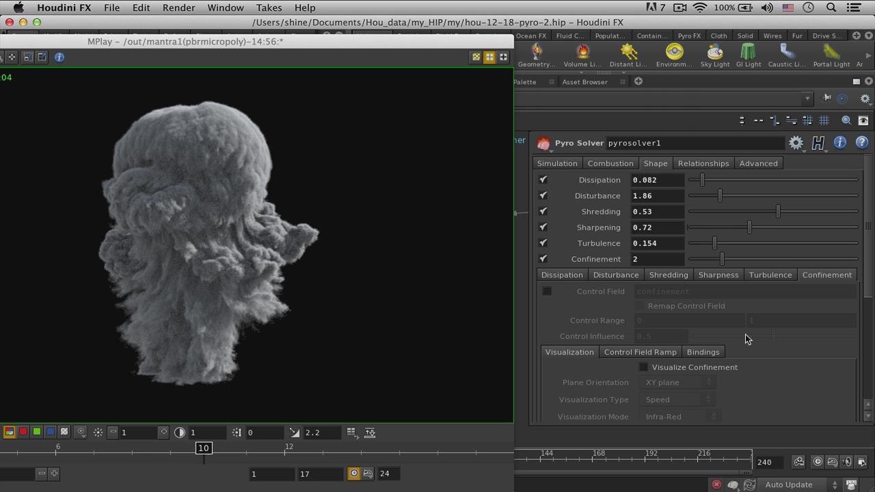Enable Visualize Confinement checkbox
The width and height of the screenshot is (875, 492).
click(x=643, y=367)
